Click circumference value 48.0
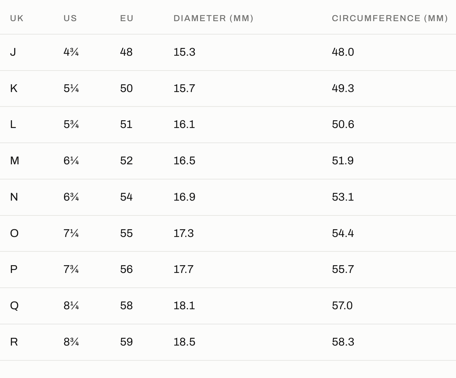The width and height of the screenshot is (456, 378). (343, 52)
